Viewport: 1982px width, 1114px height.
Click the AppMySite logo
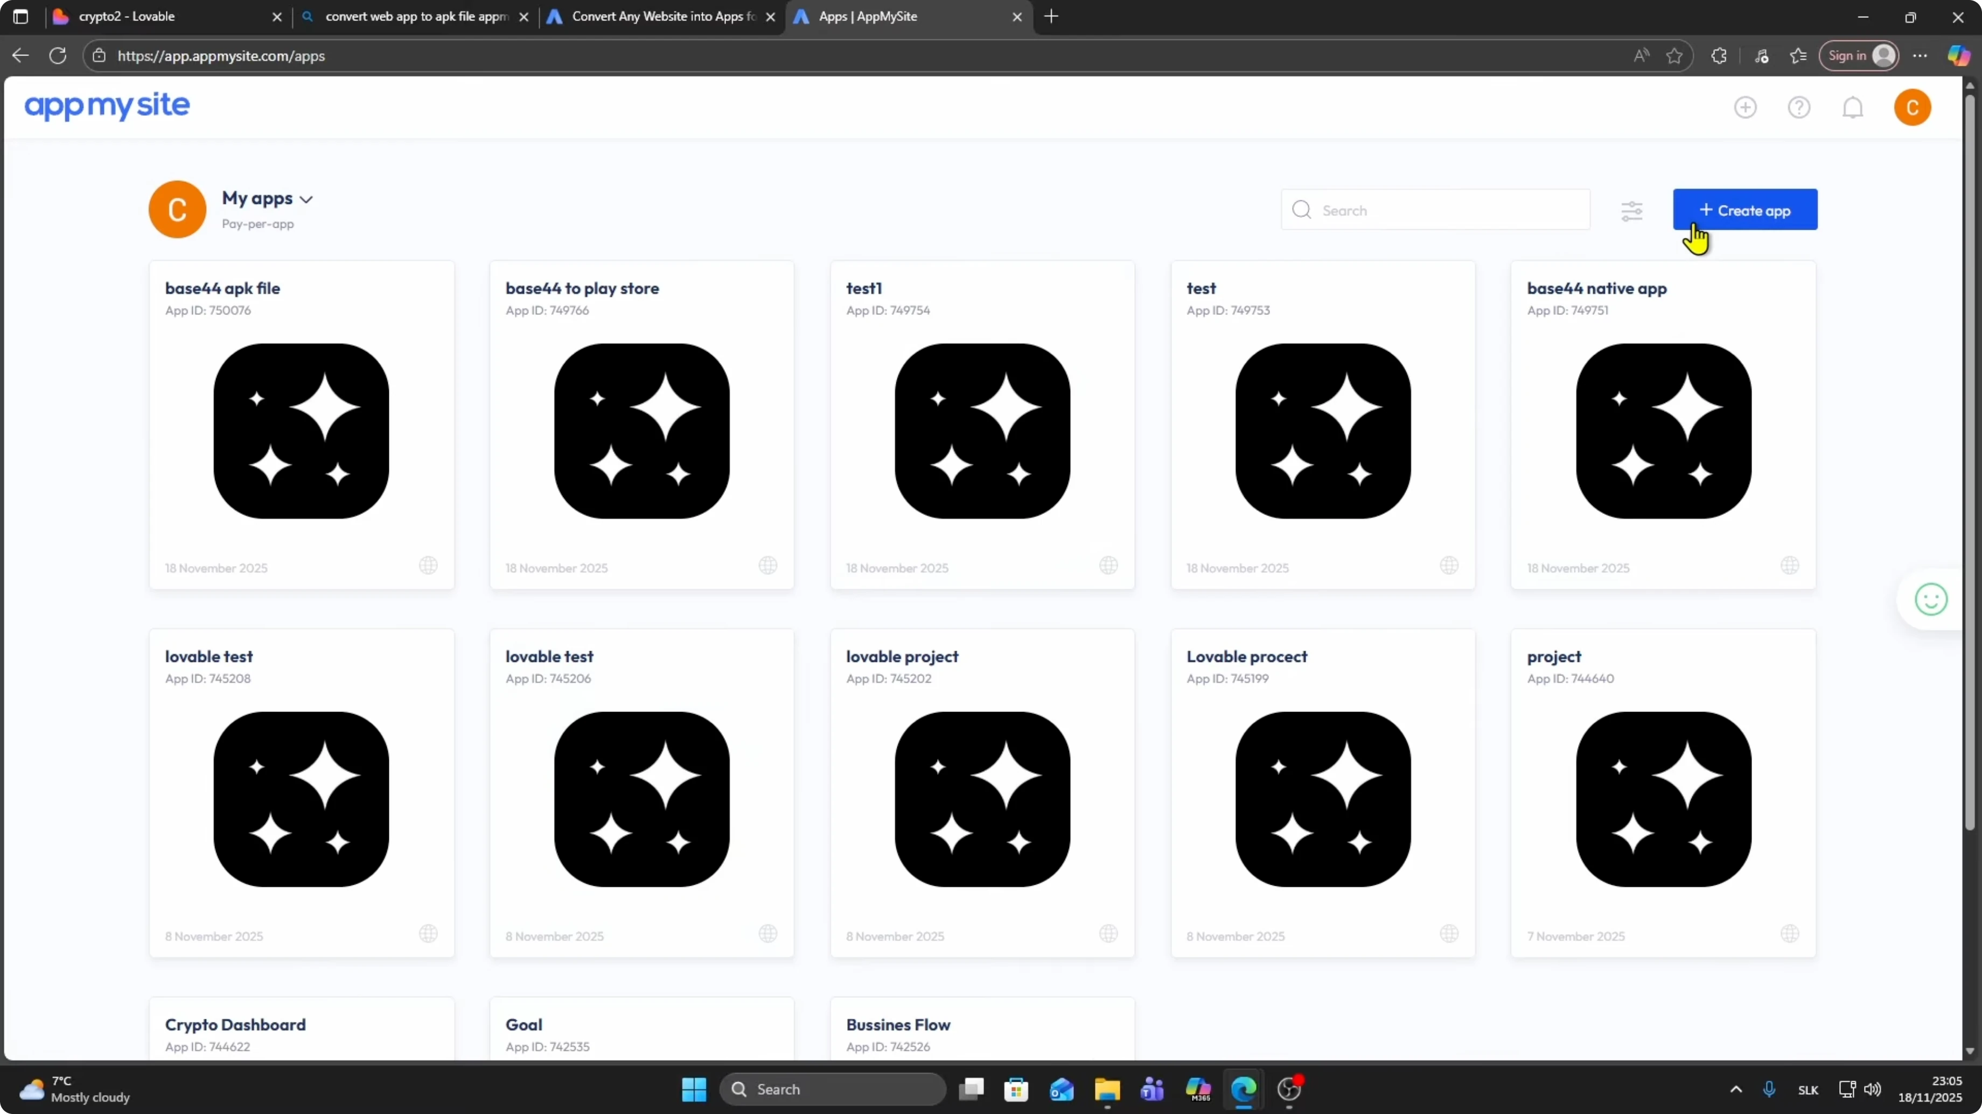tap(107, 106)
